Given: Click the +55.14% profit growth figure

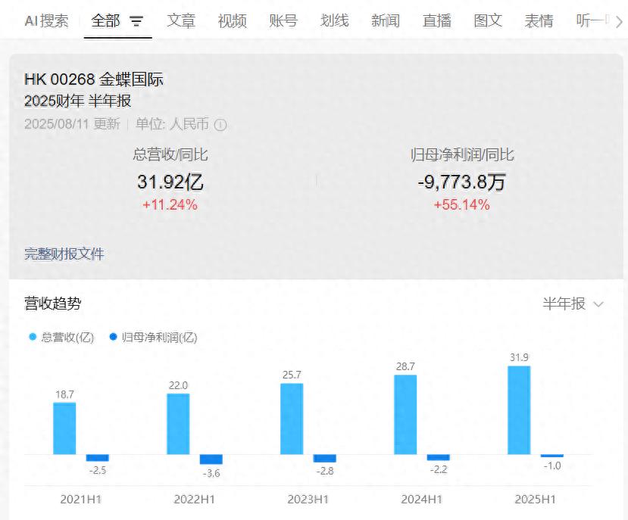Looking at the screenshot, I should (x=462, y=205).
